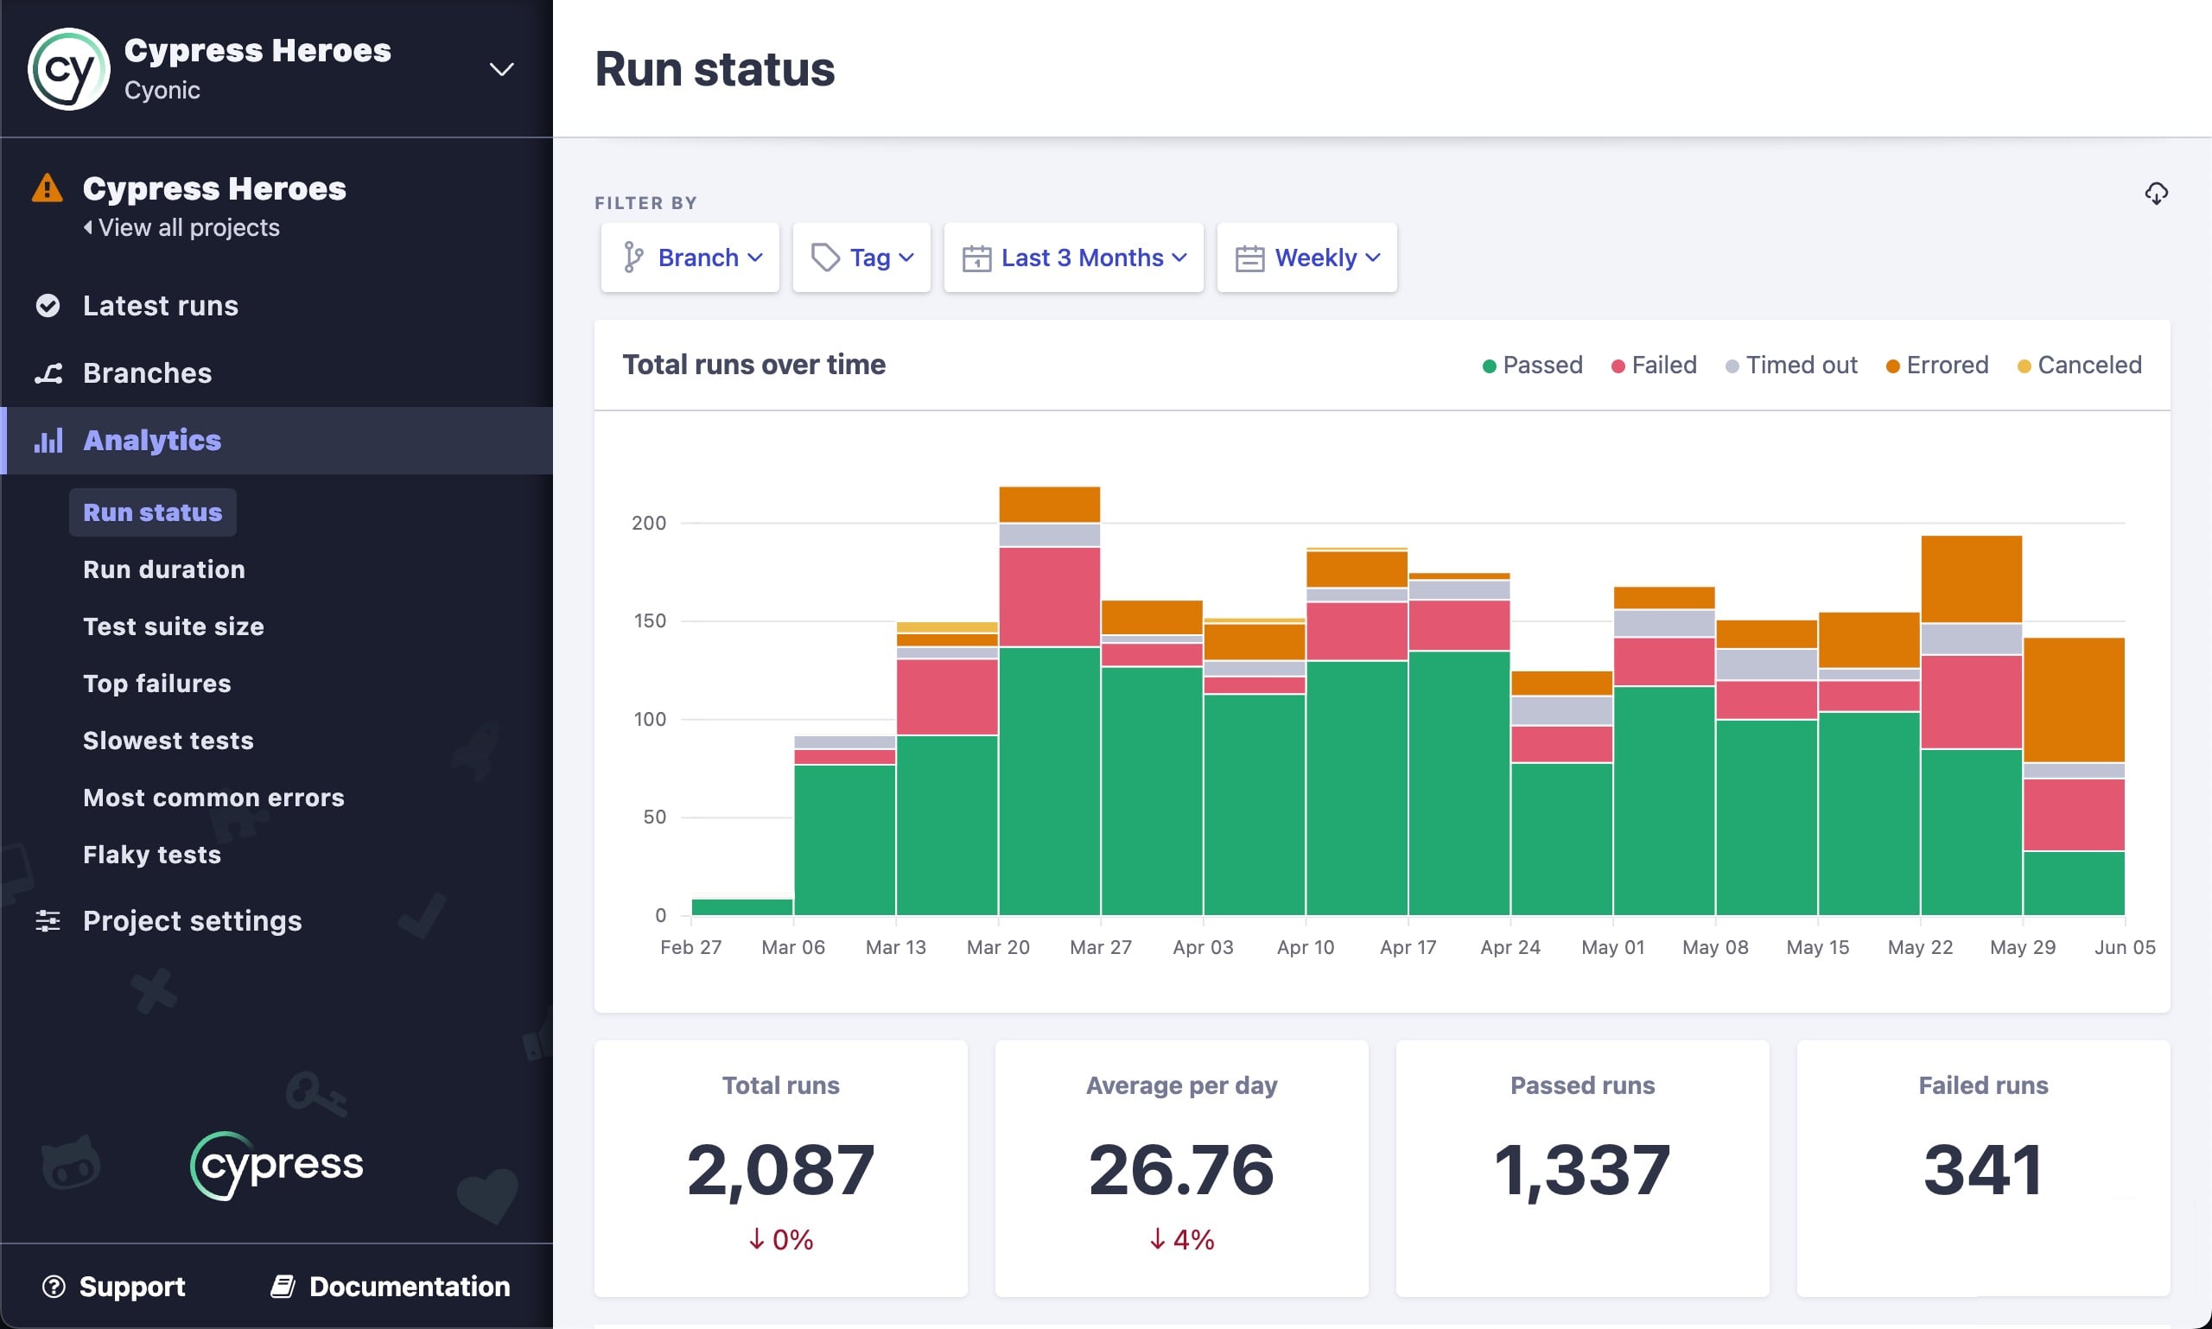Click the Support question-mark icon

pyautogui.click(x=55, y=1287)
